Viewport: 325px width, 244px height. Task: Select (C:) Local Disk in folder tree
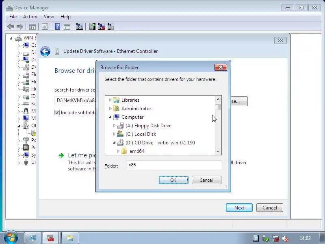(x=141, y=134)
